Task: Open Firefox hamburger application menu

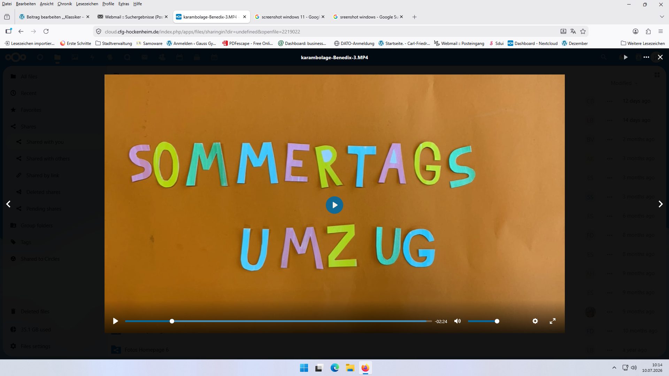Action: click(x=661, y=31)
